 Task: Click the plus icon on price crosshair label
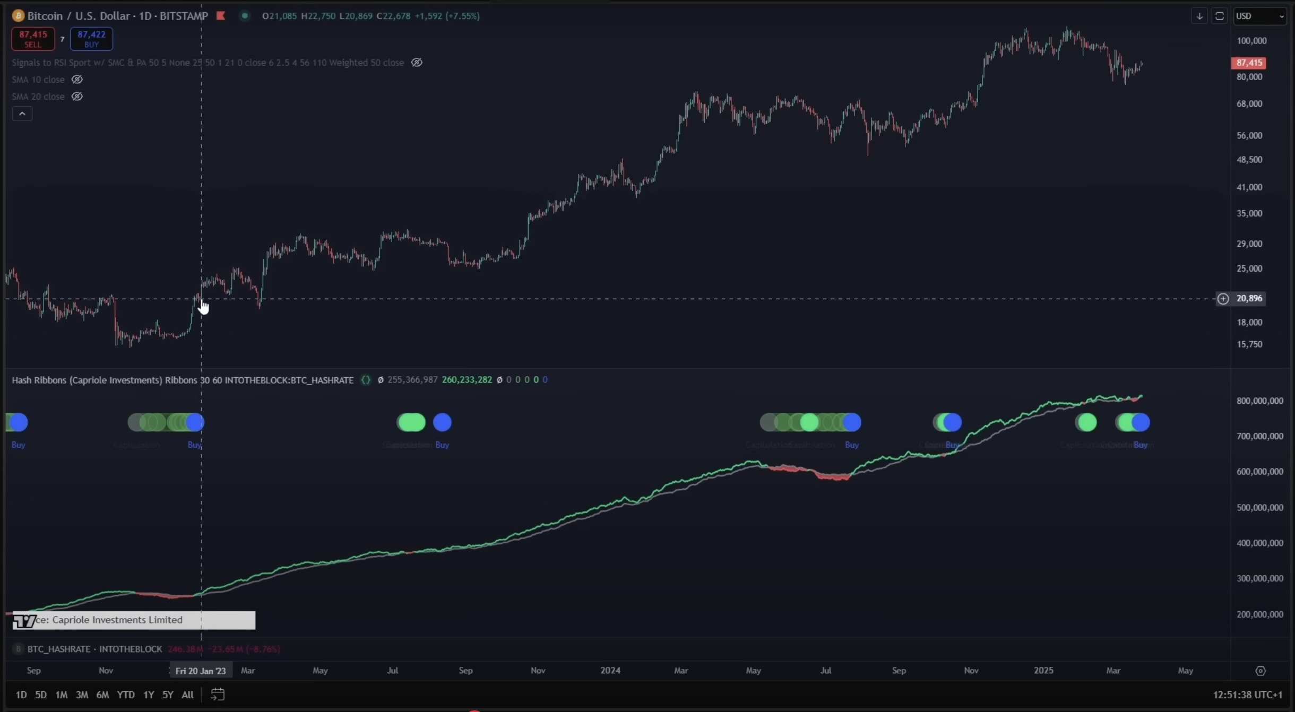[1223, 299]
